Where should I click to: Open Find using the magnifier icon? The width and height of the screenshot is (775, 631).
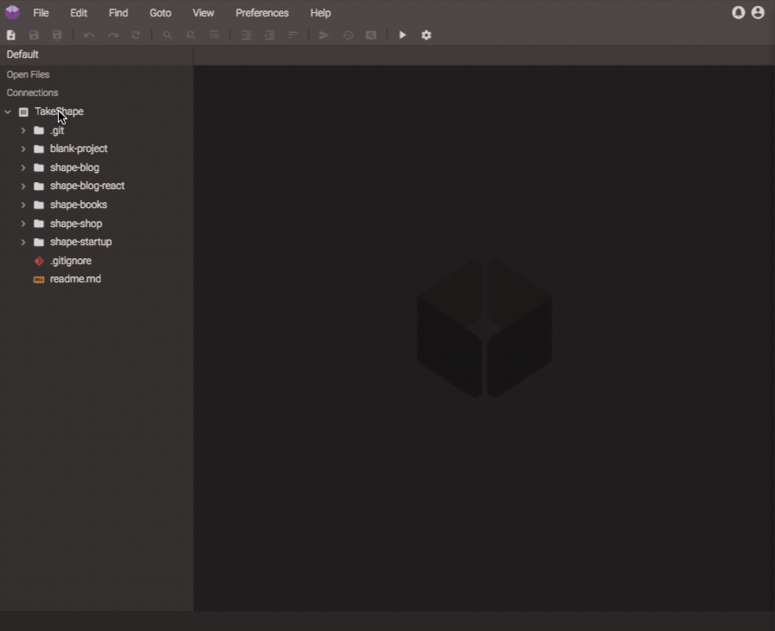tap(167, 35)
